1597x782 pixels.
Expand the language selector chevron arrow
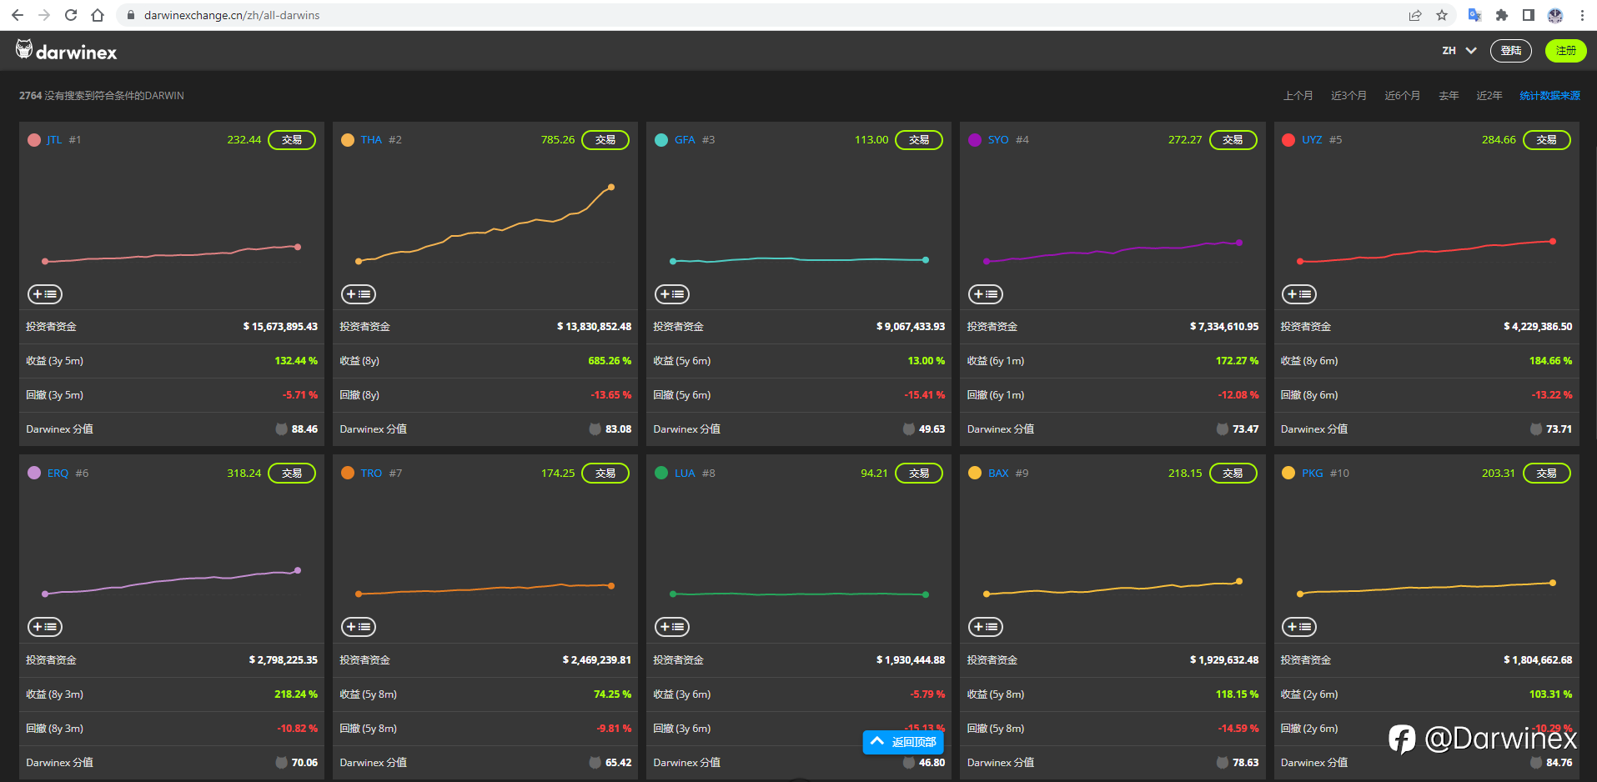pos(1471,51)
